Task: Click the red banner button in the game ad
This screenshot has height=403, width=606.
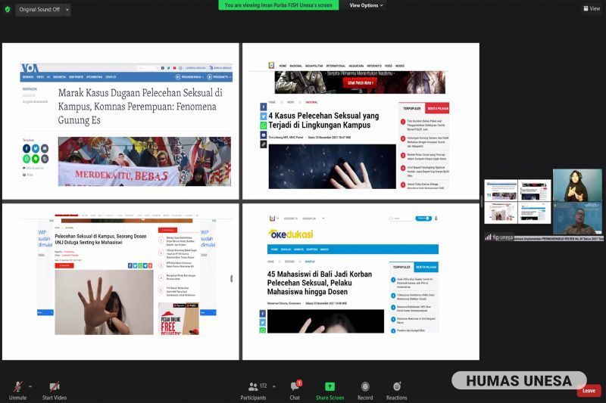Action: 360,82
